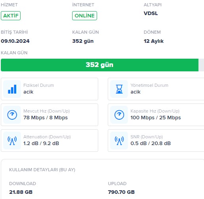The height and width of the screenshot is (199, 204).
Task: Click the hourglass icon for Yönetimsel Durum
Action: click(119, 89)
